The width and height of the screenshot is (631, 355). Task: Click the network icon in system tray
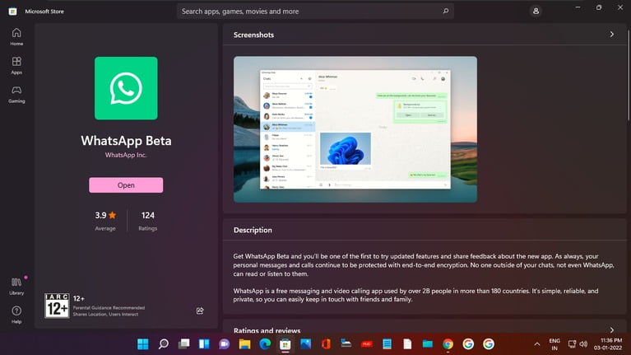572,343
